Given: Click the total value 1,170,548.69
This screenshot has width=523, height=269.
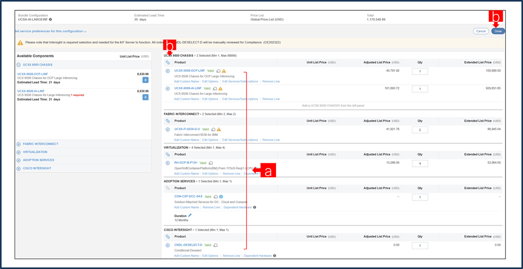Looking at the screenshot, I should pos(376,20).
